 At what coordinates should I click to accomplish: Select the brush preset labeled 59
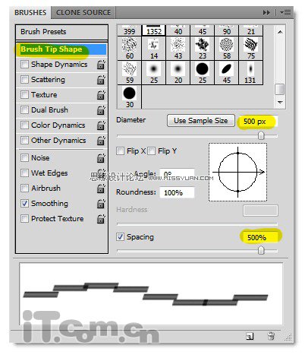[130, 72]
